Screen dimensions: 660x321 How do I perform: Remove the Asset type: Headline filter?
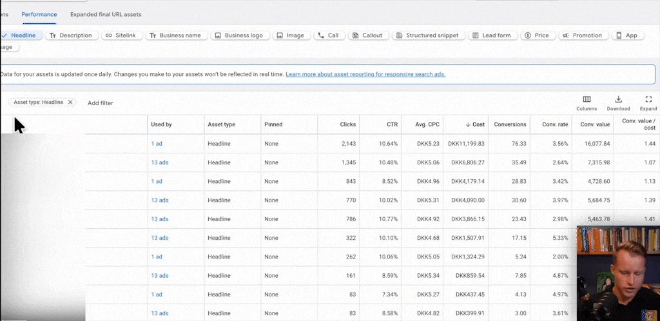[70, 102]
